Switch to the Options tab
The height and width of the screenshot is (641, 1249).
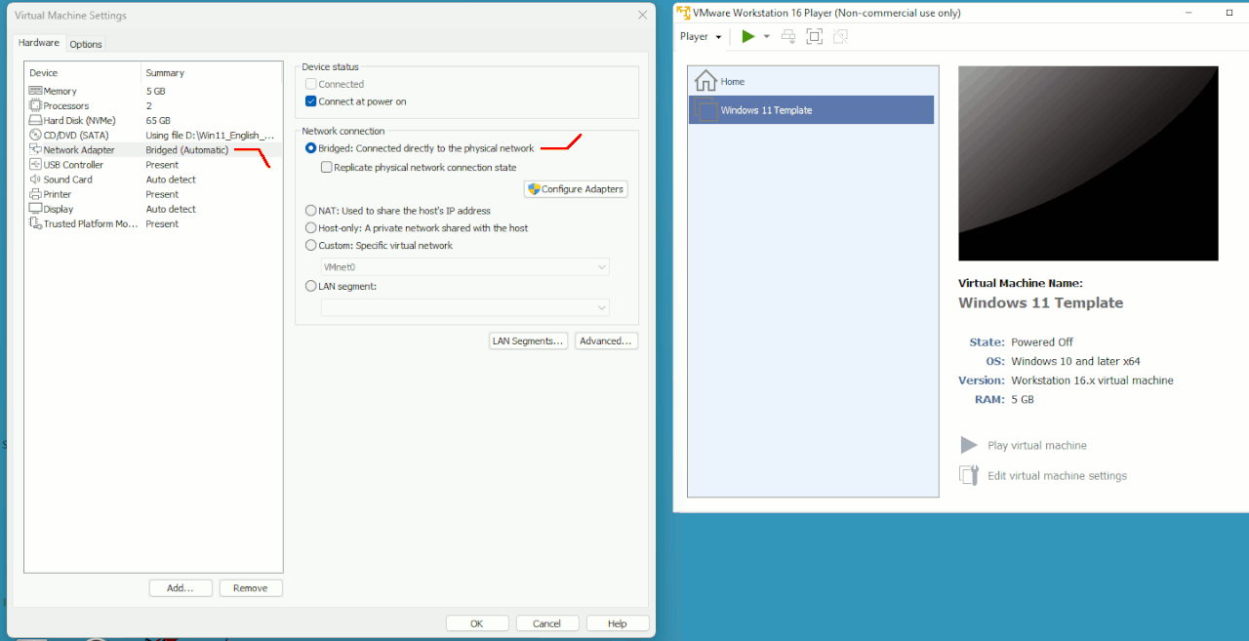point(86,44)
